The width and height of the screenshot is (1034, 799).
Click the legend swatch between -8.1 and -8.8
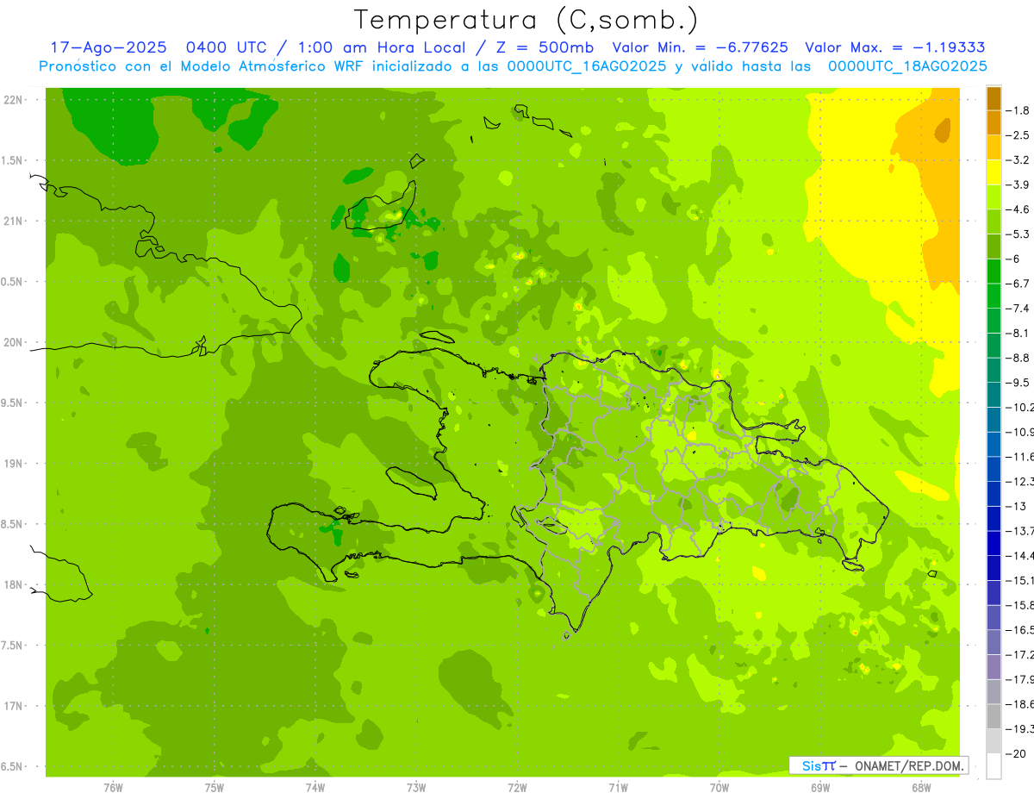pos(994,346)
